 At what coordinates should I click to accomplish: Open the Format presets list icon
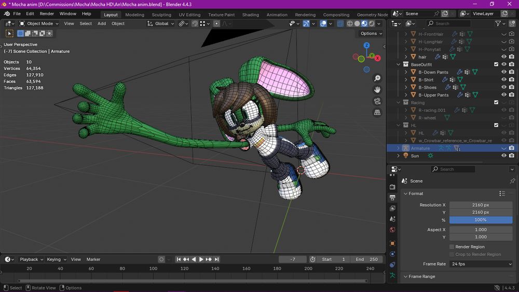pyautogui.click(x=502, y=194)
